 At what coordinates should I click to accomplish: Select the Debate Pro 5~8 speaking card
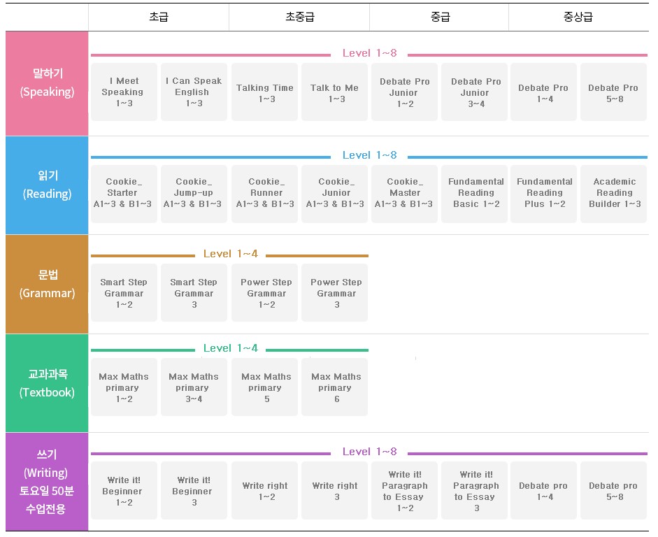click(x=613, y=92)
